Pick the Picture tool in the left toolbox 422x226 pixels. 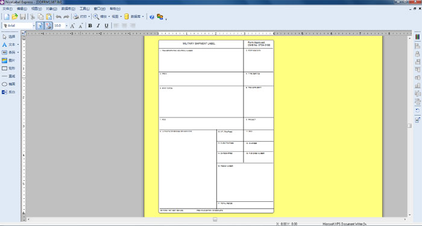(x=8, y=60)
